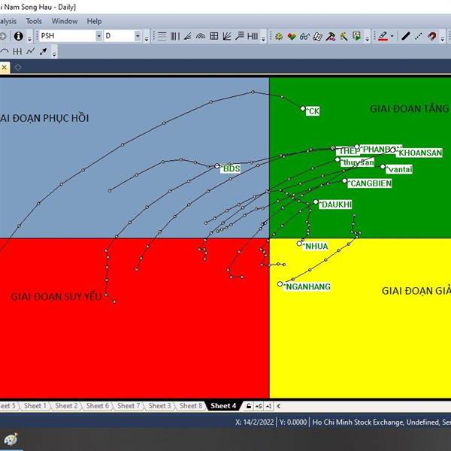Expand the symbol toolbar overflow options
Screen dimensions: 451x451
147,38
